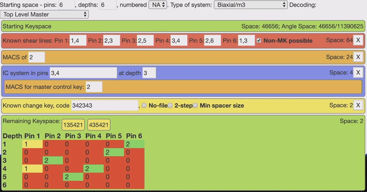The width and height of the screenshot is (367, 192).
Task: Edit IC system in pins field 3,4
Action: point(83,73)
